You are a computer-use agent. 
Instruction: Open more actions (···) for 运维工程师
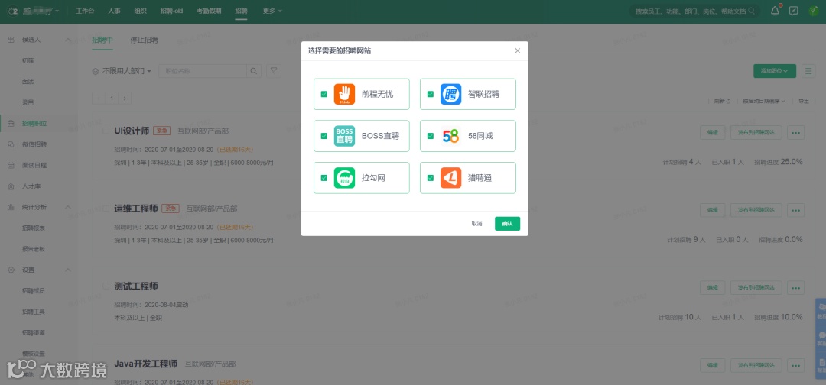coord(795,210)
